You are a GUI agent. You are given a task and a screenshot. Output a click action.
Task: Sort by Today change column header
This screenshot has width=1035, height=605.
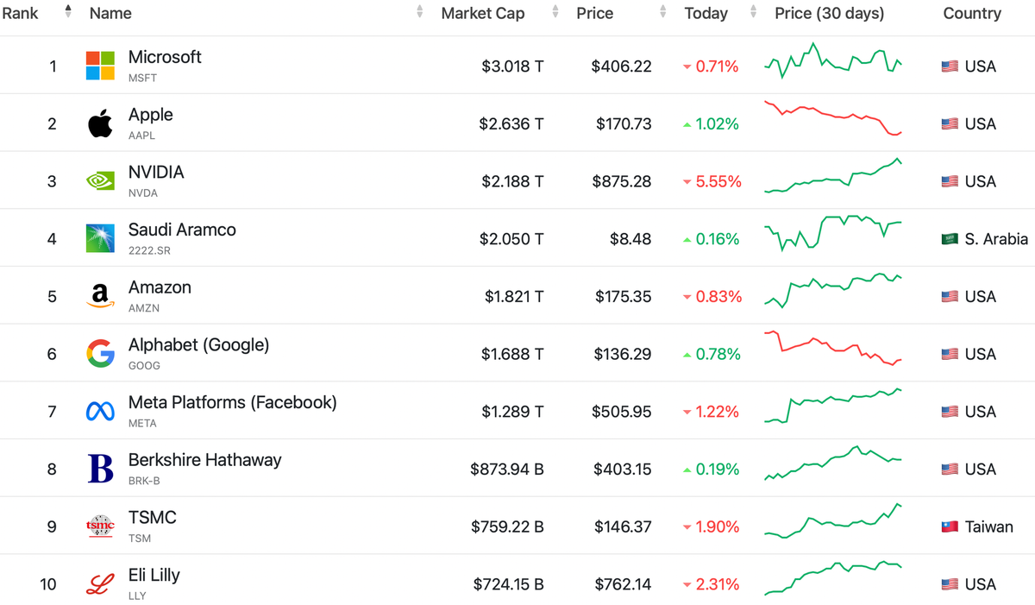tap(706, 13)
